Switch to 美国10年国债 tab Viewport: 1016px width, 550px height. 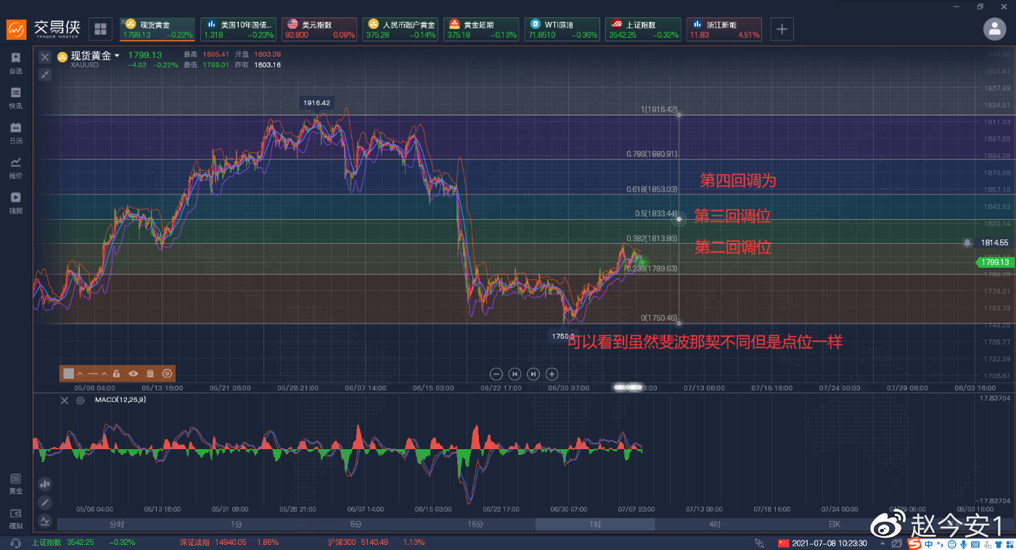(x=238, y=29)
